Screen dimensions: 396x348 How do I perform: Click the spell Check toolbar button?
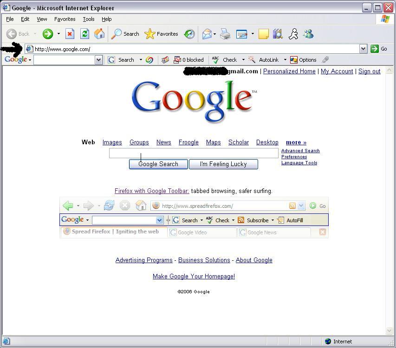pos(224,60)
